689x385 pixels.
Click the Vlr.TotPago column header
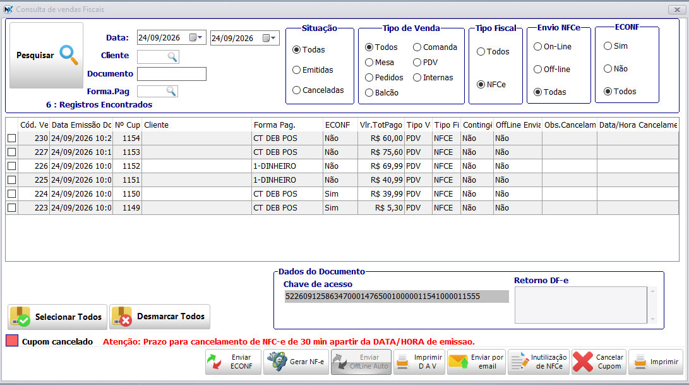tap(381, 125)
